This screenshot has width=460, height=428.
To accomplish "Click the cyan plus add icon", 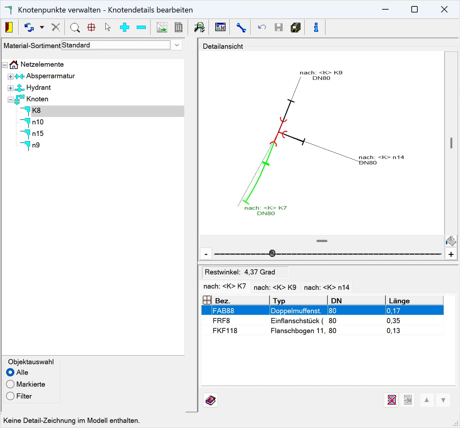I will [124, 28].
